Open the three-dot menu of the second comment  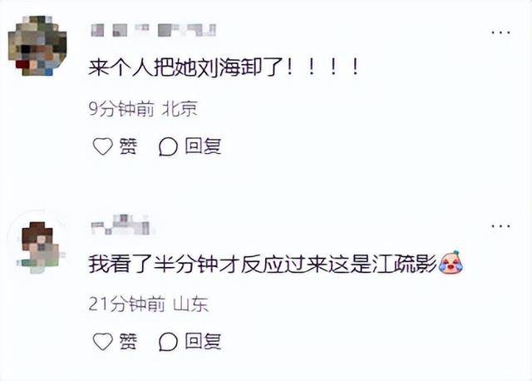pos(501,226)
